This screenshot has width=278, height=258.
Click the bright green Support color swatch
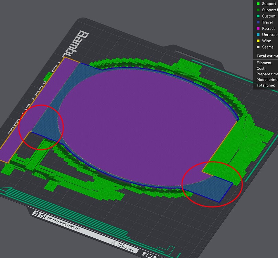(258, 4)
